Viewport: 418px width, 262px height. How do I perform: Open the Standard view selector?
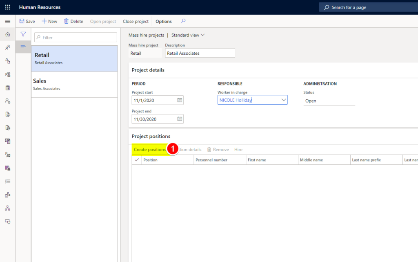point(188,35)
